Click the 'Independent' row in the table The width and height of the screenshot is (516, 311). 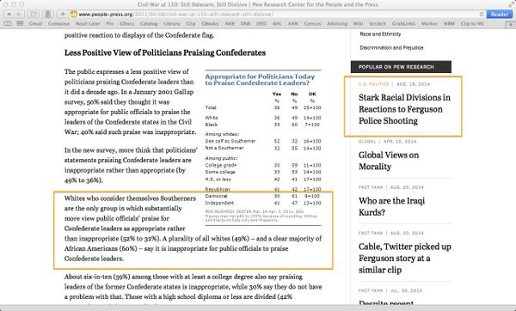(262, 203)
